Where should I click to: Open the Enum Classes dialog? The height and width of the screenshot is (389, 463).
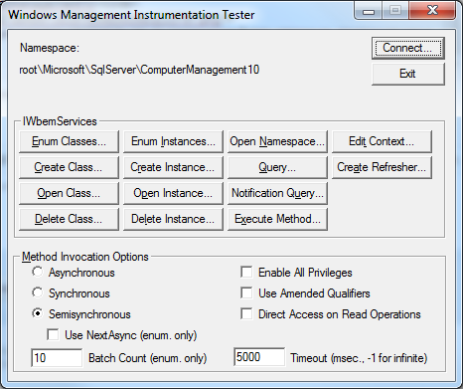coord(69,141)
